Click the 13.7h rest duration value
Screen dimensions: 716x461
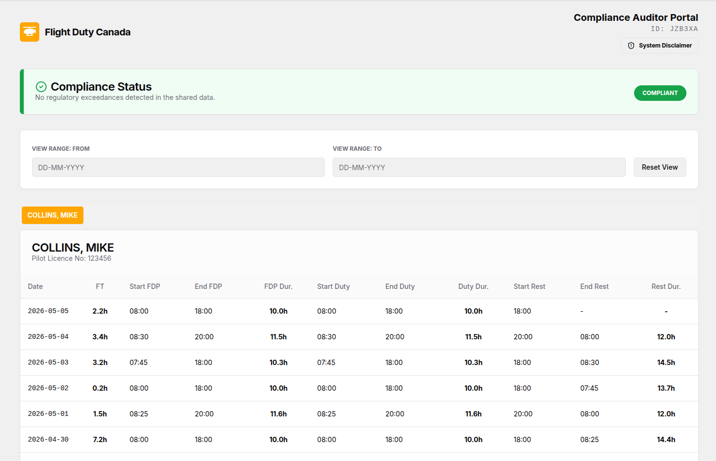(666, 388)
